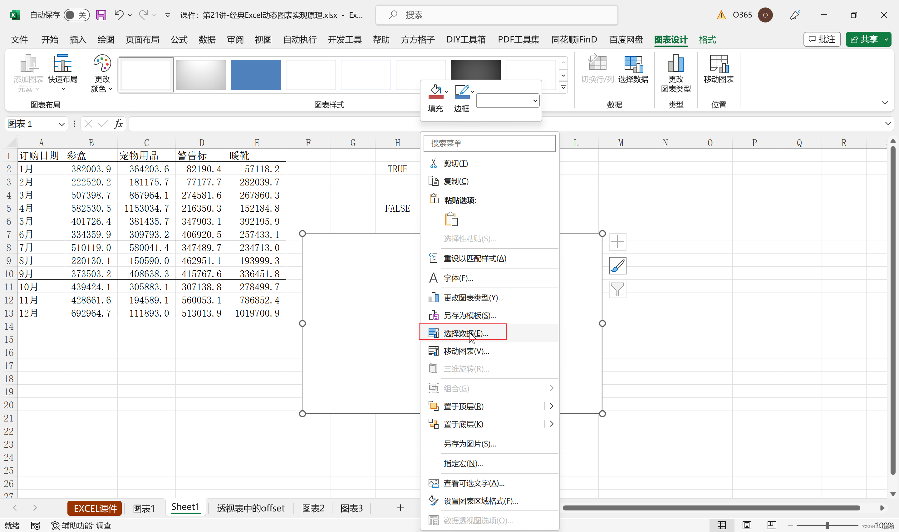
Task: Click the pen/ink icon in title bar
Action: [x=795, y=15]
